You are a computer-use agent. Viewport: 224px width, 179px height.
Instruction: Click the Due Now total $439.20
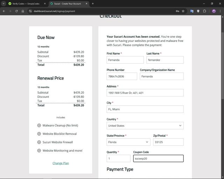tap(79, 65)
